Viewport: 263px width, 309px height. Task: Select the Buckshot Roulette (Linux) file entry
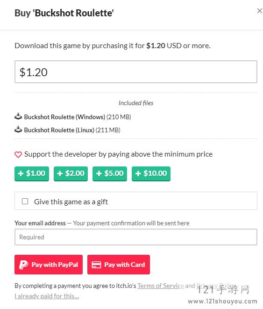(x=67, y=130)
